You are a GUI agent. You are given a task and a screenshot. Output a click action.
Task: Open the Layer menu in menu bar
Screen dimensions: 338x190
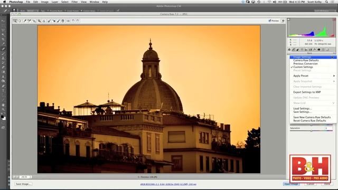pos(55,2)
